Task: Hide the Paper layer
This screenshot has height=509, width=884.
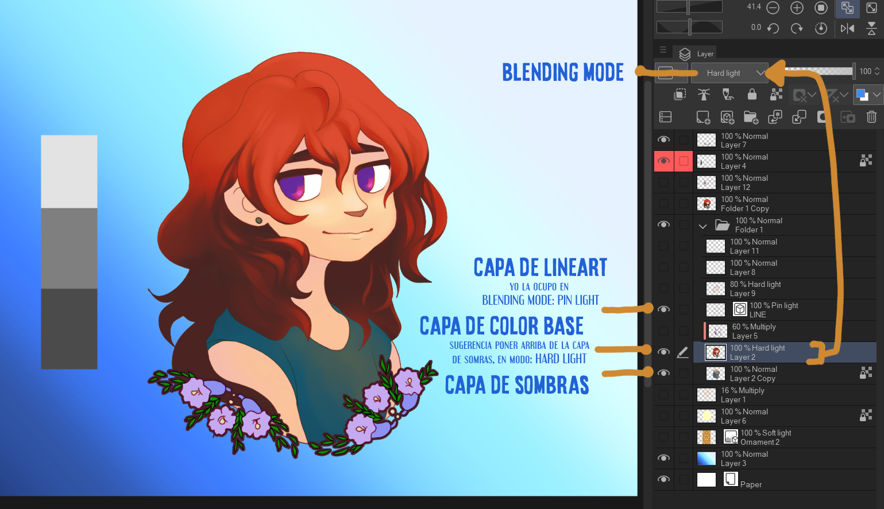Action: [663, 480]
